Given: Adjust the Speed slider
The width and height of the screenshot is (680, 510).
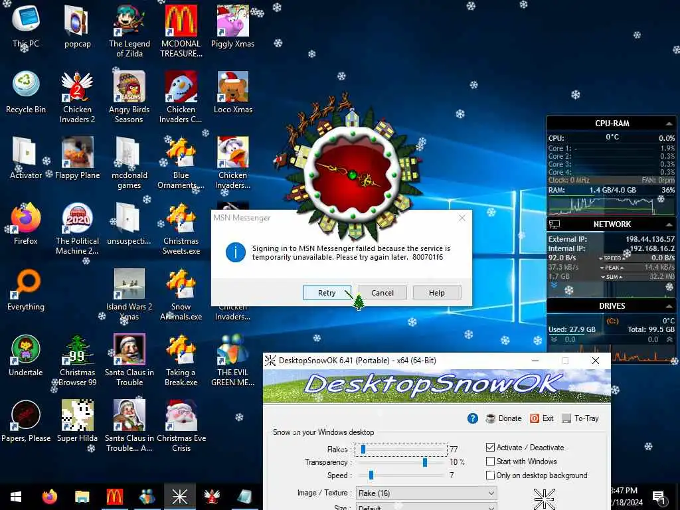Looking at the screenshot, I should click(400, 475).
